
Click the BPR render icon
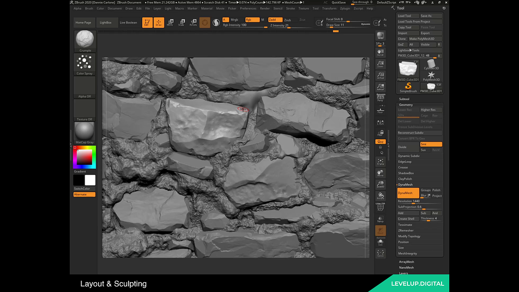click(x=380, y=36)
